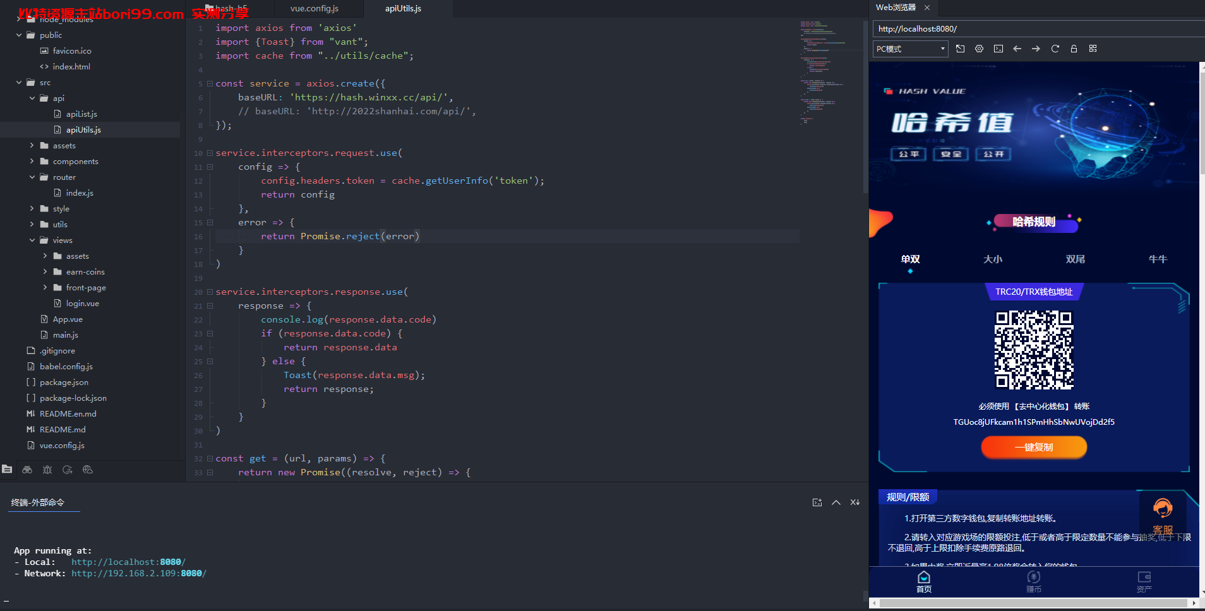Collapse the api folder
1205x611 pixels.
pyautogui.click(x=32, y=98)
